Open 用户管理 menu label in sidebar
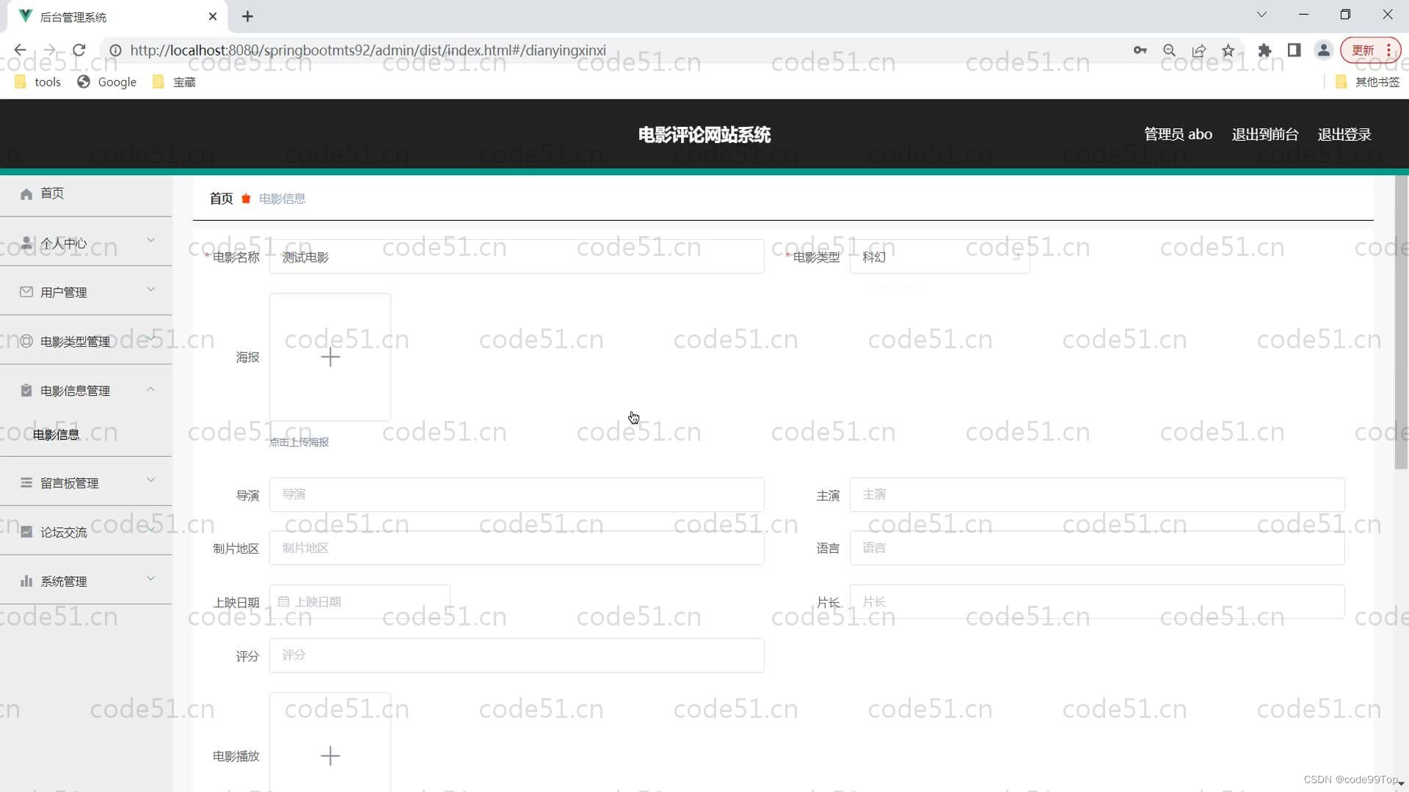 coord(64,292)
